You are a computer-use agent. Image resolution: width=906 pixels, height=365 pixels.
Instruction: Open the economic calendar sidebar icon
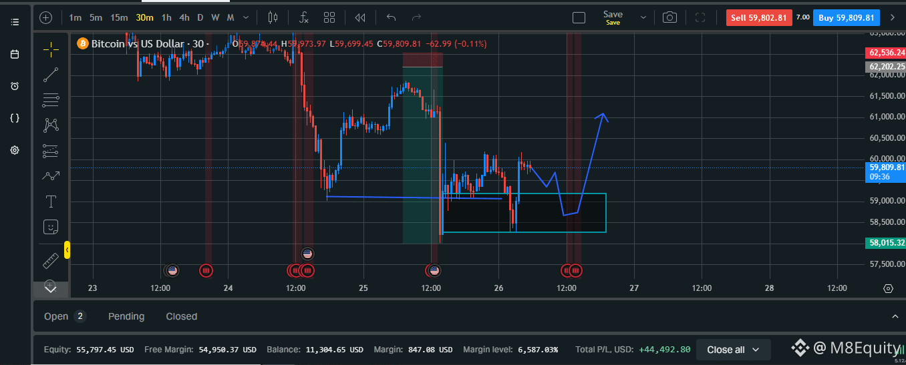tap(15, 54)
